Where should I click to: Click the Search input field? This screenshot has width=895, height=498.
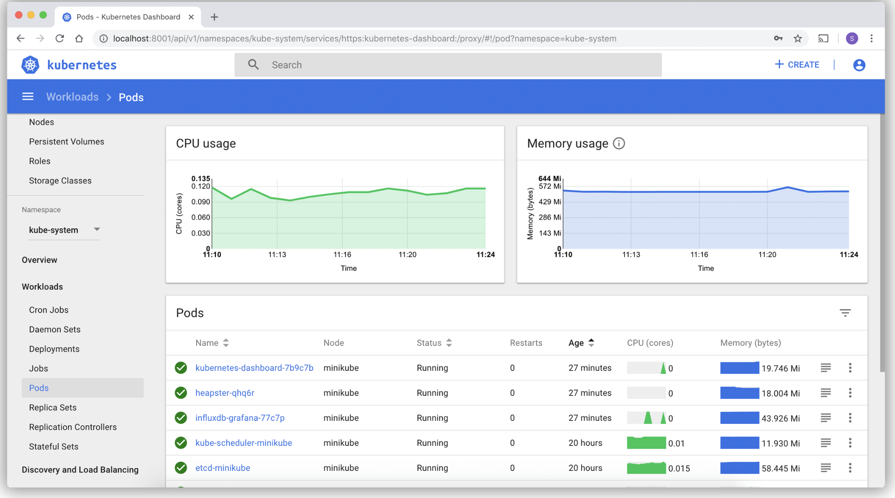[x=448, y=65]
